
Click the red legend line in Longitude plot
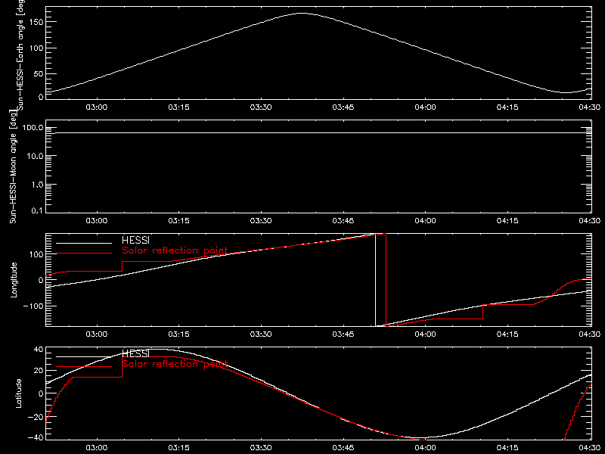84,253
